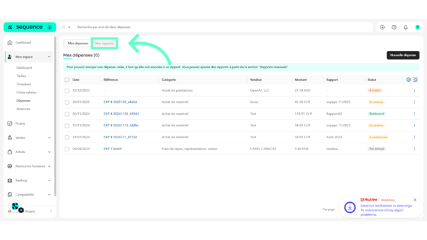Check the 13/11/2024 expense row
This screenshot has width=427, height=240.
click(67, 126)
